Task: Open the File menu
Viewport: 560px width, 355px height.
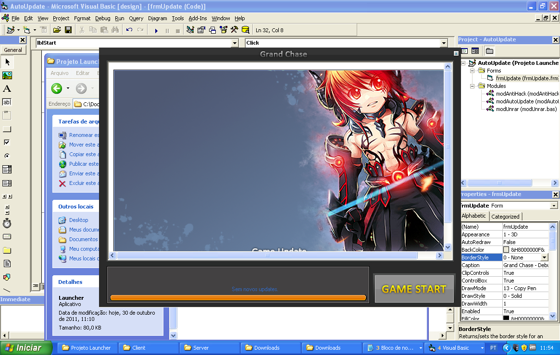Action: click(15, 18)
